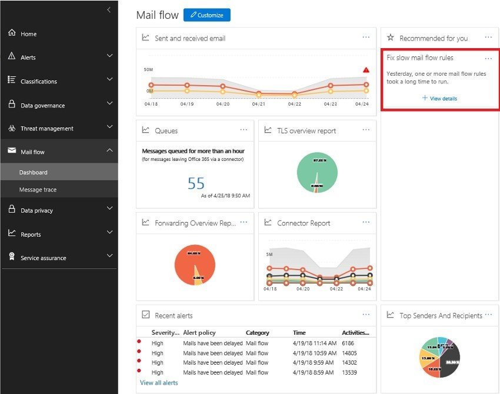The width and height of the screenshot is (500, 394).
Task: Click the Service assurance ribbon icon
Action: (12, 257)
